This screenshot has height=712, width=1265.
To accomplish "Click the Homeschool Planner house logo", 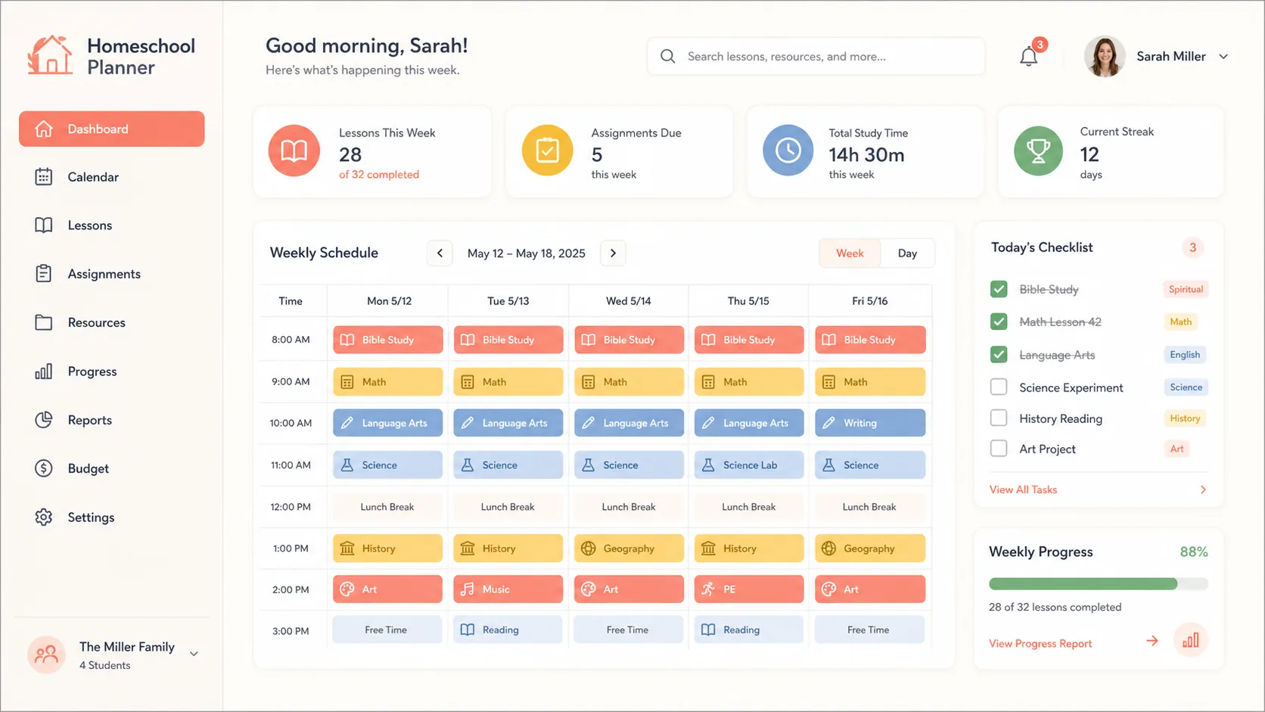I will coord(50,55).
